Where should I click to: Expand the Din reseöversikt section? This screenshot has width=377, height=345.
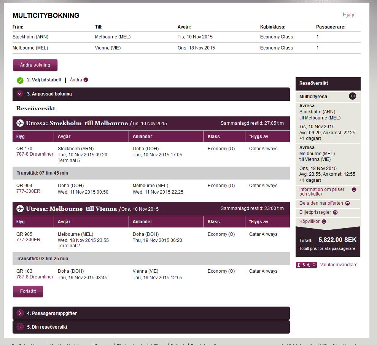tap(20, 327)
